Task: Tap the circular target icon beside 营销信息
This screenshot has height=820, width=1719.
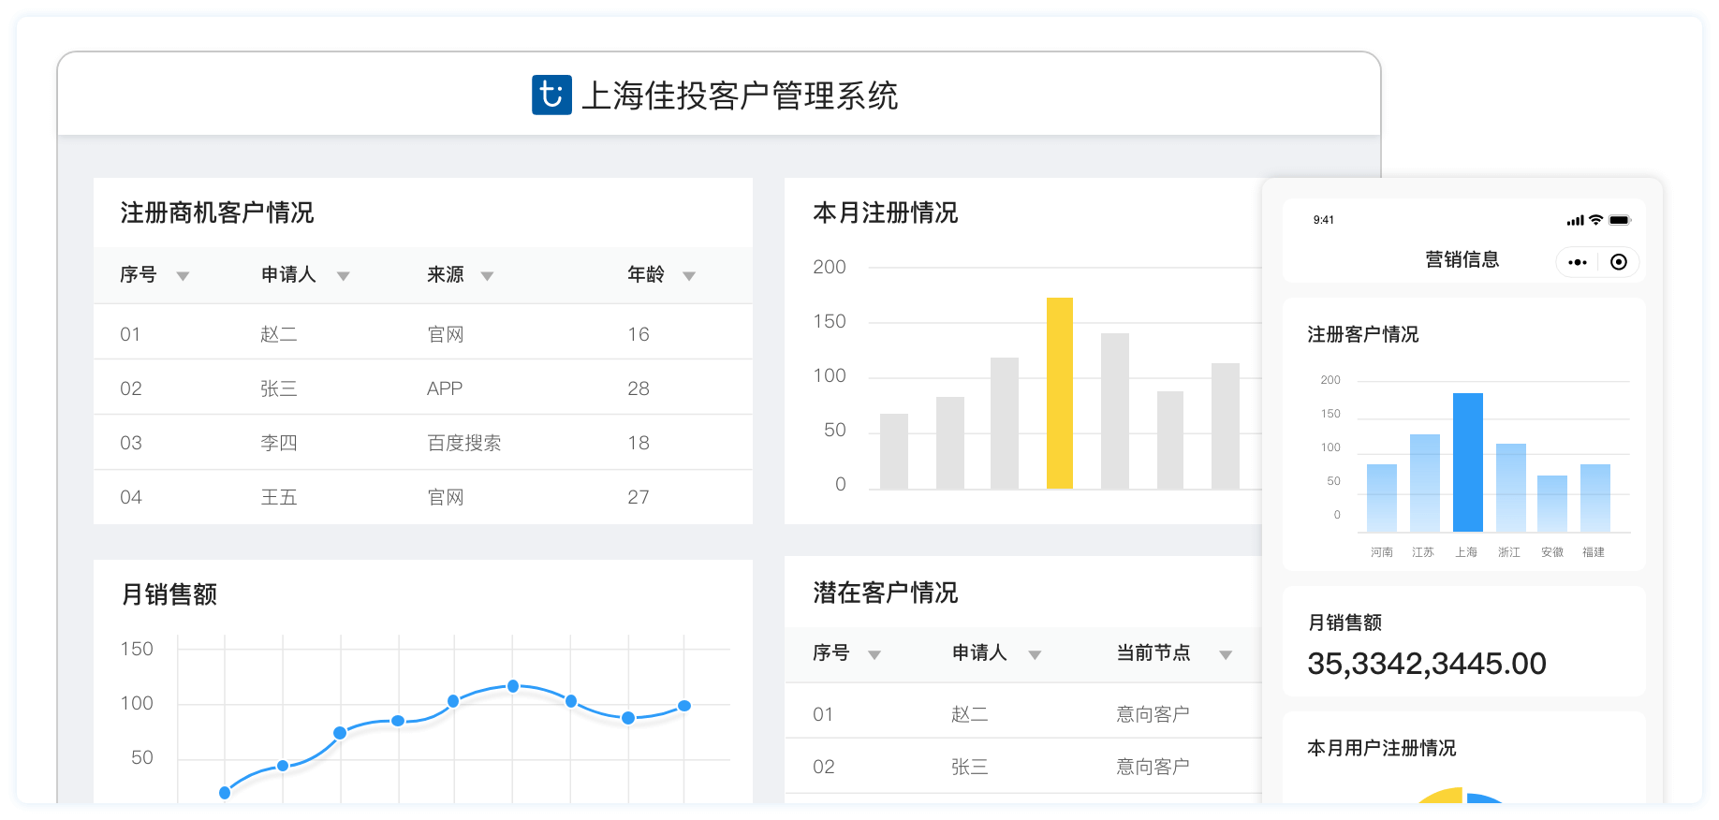Action: click(1618, 262)
